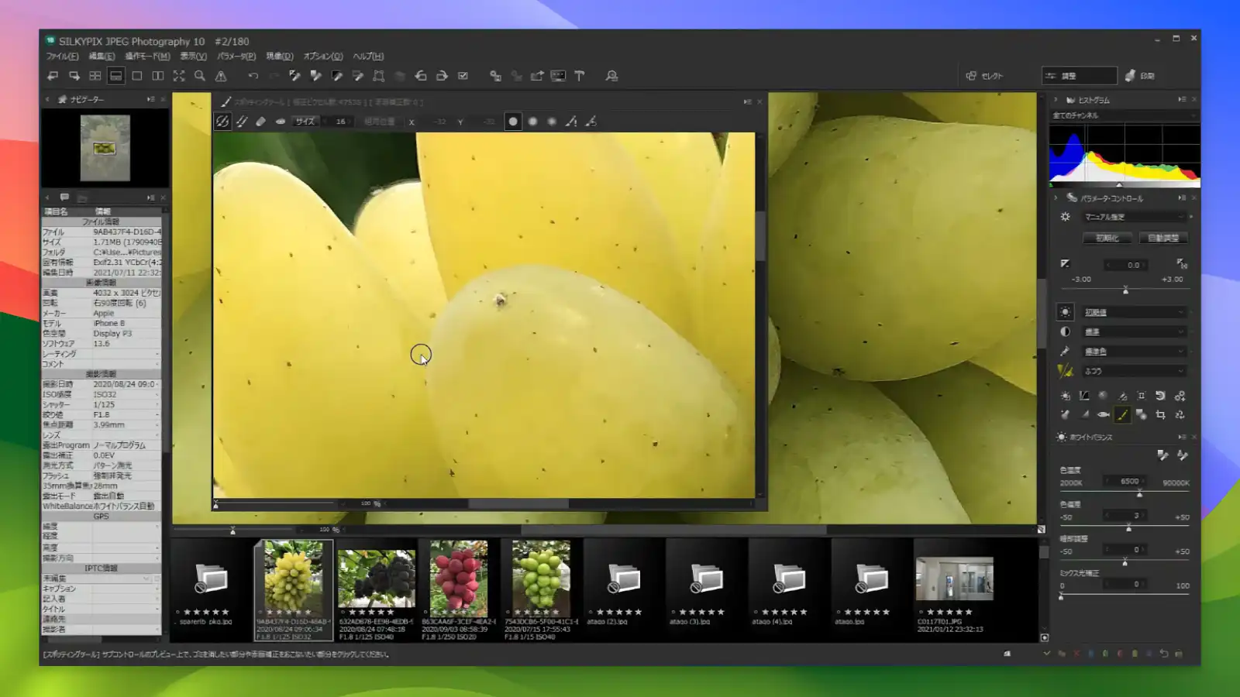1240x697 pixels.
Task: Click the rotate left icon in toolbar
Action: [x=421, y=76]
